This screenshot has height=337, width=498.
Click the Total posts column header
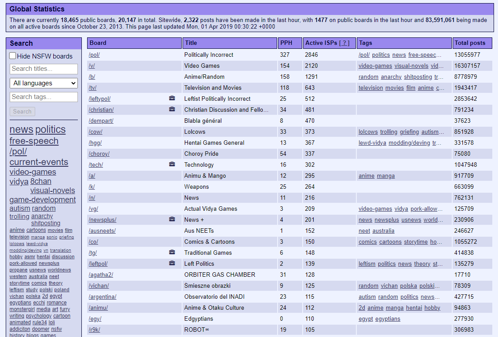[x=470, y=43]
